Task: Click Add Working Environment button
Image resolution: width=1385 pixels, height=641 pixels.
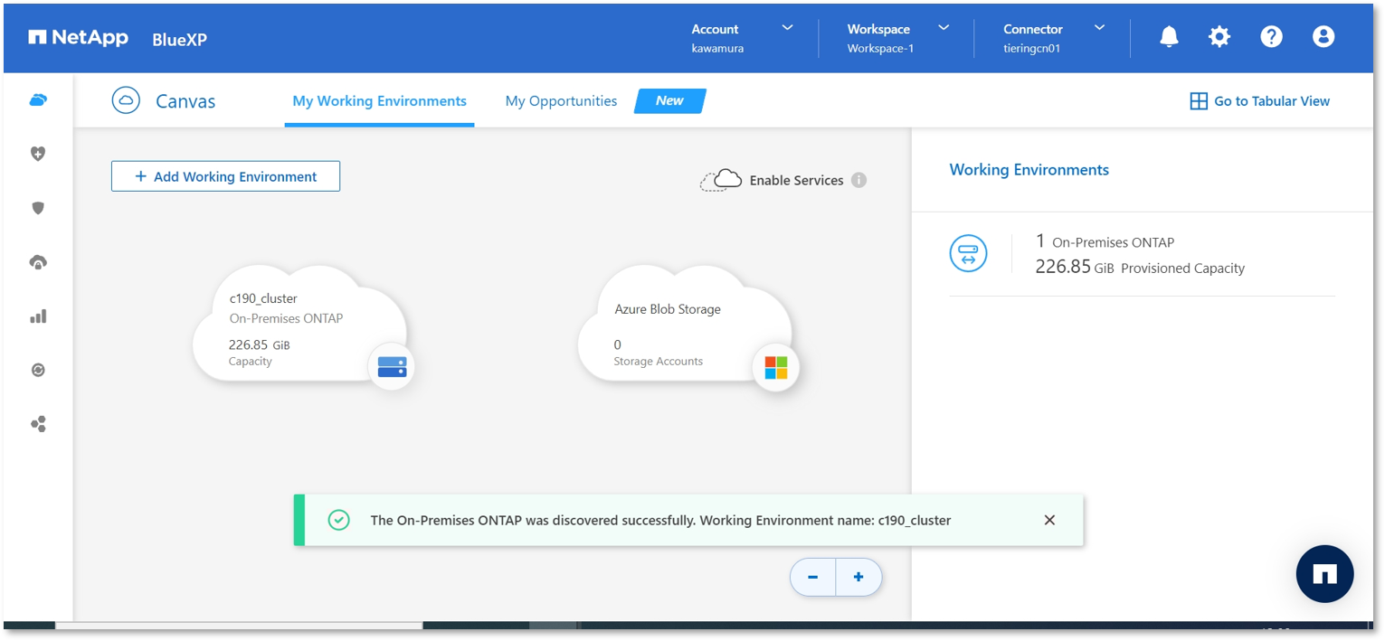Action: [225, 176]
